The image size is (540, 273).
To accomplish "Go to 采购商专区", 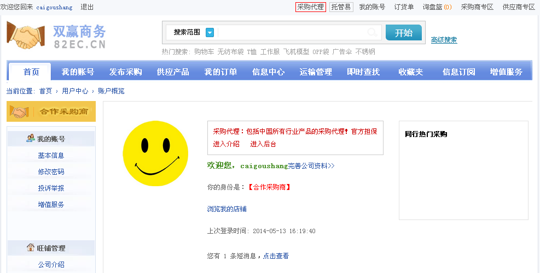I will pos(477,7).
